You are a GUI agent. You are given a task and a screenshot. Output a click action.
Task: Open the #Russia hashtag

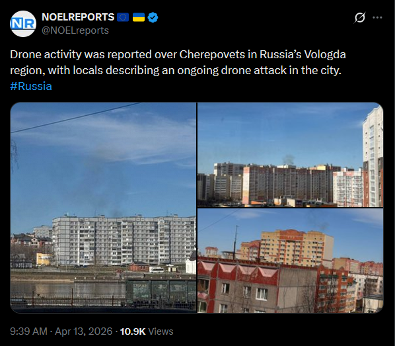click(x=31, y=86)
